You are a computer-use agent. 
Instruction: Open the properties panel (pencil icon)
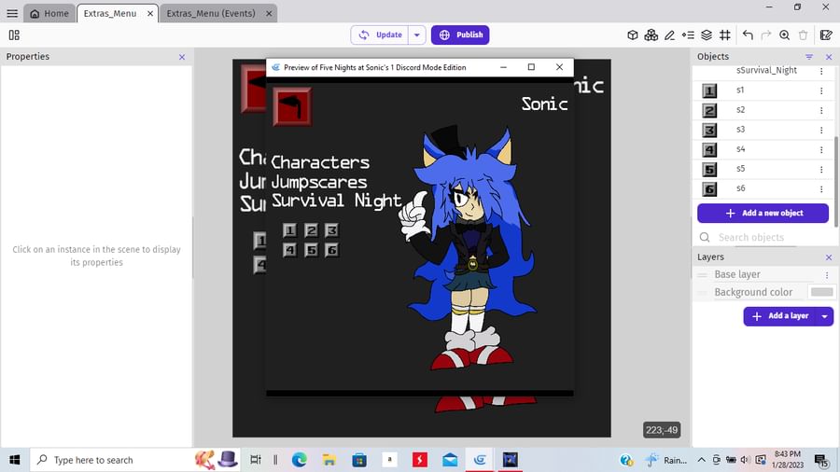point(669,35)
